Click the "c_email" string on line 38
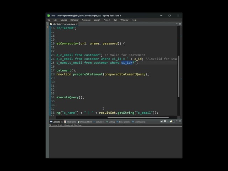 tap(144, 113)
